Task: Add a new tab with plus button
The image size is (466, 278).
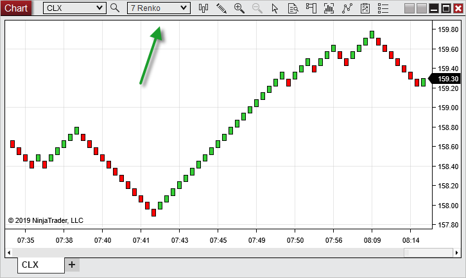Action: (71, 265)
